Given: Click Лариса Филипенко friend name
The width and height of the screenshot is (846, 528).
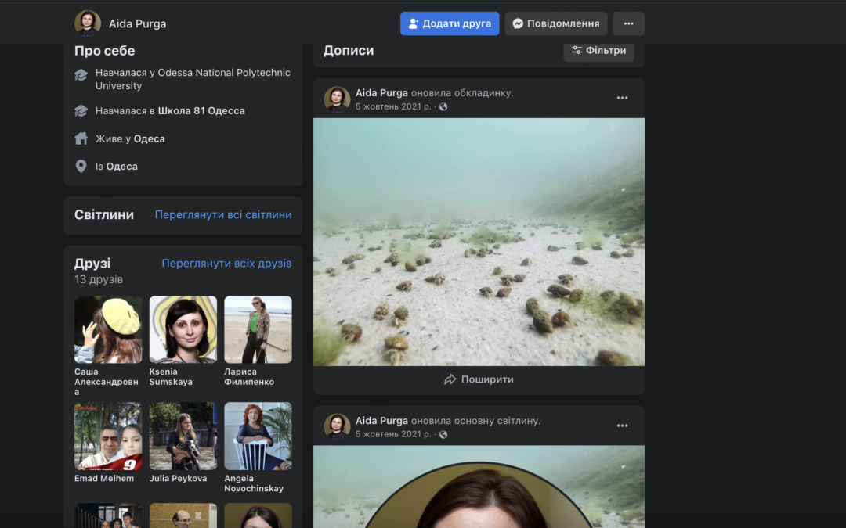Looking at the screenshot, I should [249, 376].
